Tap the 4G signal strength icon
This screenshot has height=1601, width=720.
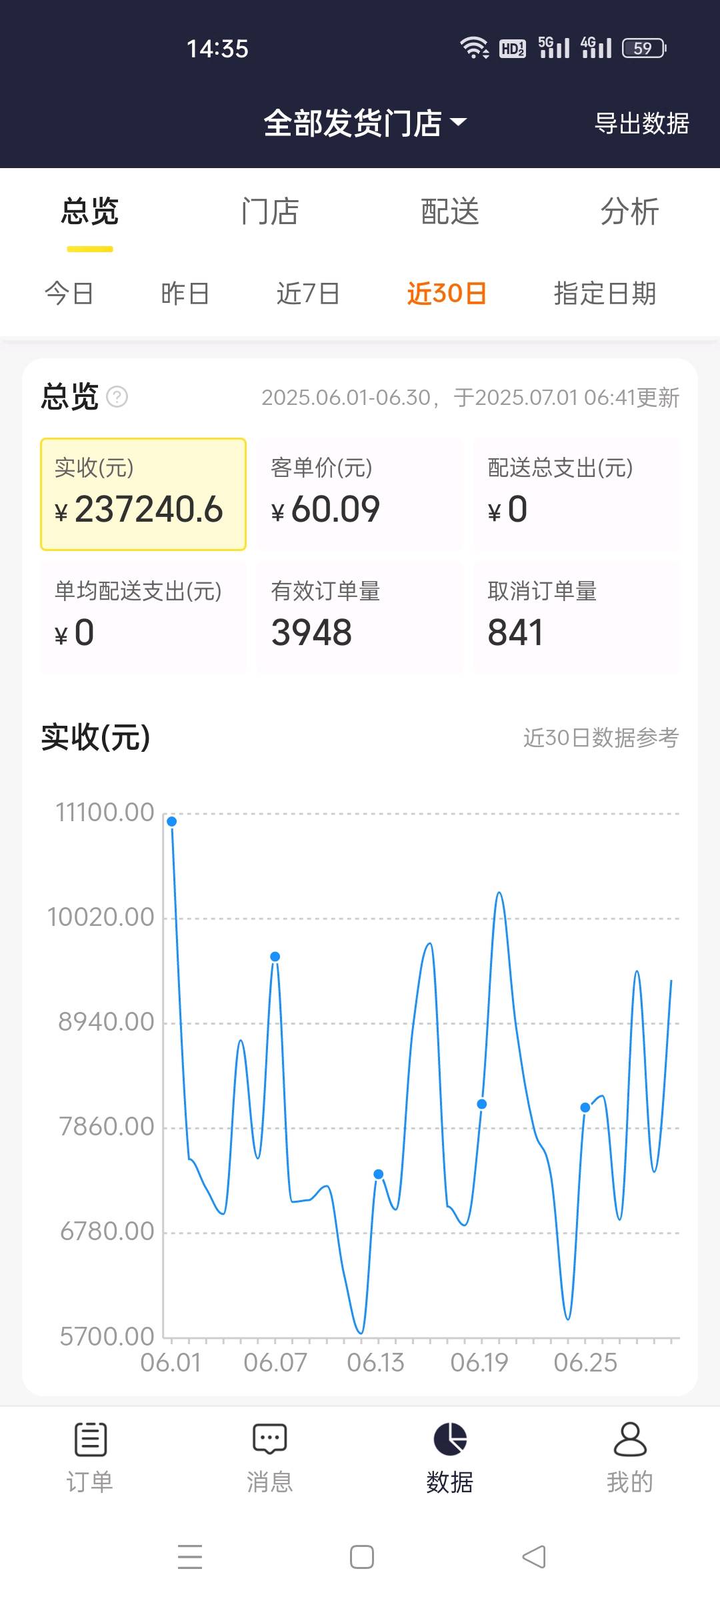[596, 47]
